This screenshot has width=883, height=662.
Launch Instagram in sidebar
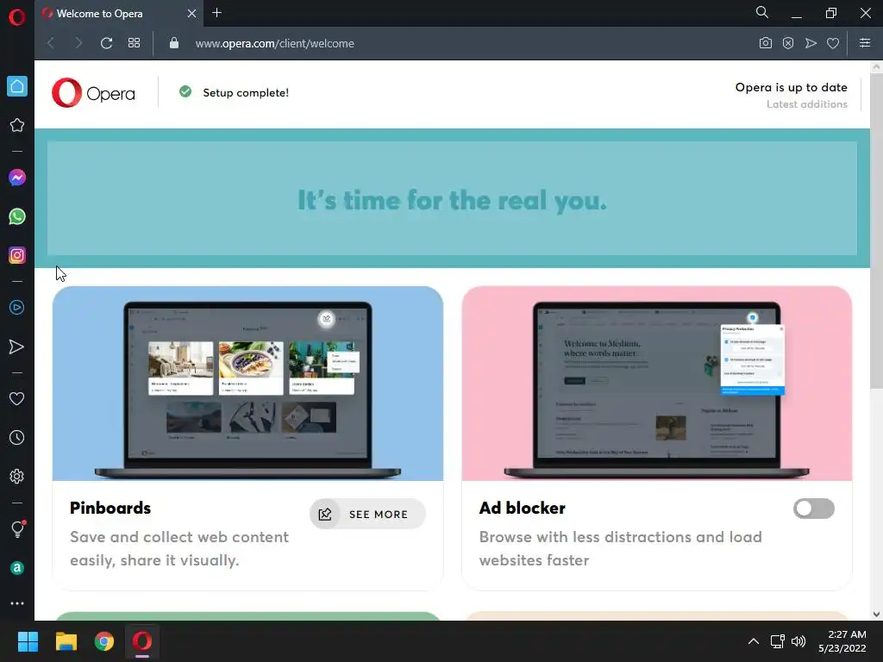[17, 255]
